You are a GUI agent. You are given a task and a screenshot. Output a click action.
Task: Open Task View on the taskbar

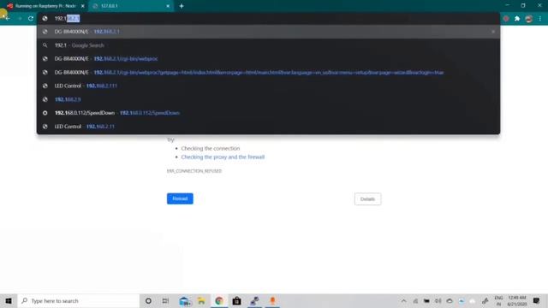(x=165, y=300)
